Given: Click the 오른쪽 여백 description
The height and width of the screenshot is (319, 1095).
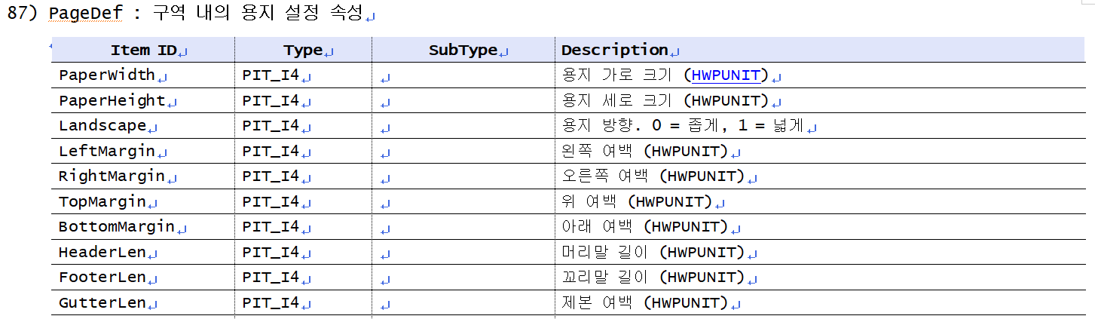Looking at the screenshot, I should 653,176.
